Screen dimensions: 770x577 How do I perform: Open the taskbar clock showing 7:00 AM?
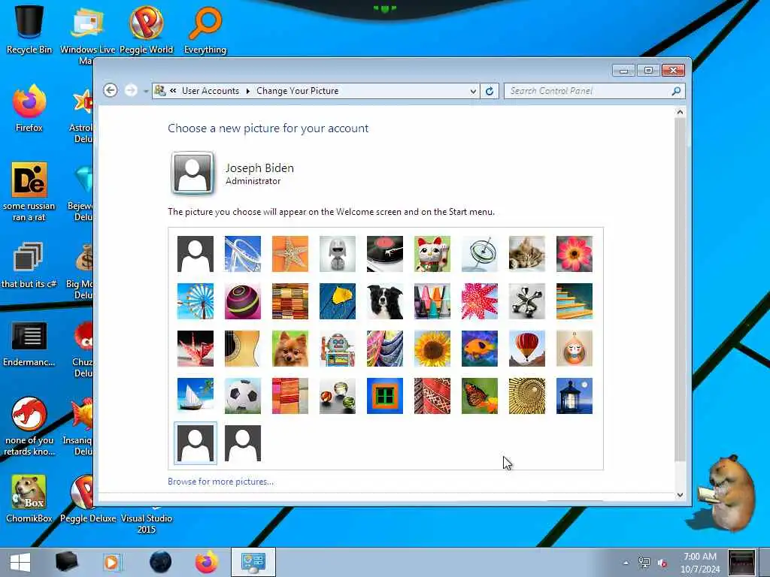tap(700, 563)
